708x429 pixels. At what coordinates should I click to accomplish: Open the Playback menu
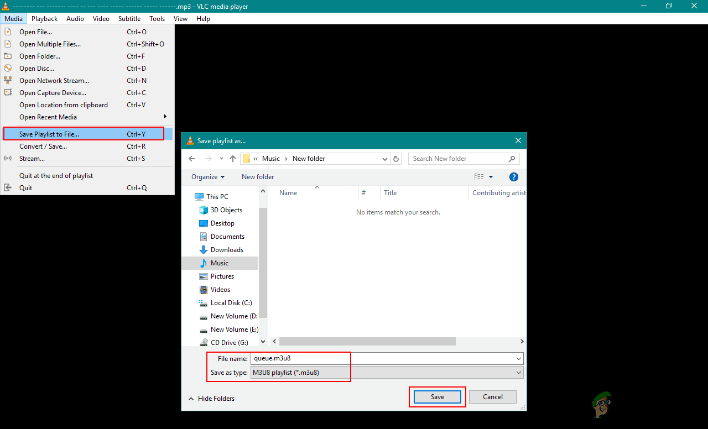pyautogui.click(x=44, y=18)
